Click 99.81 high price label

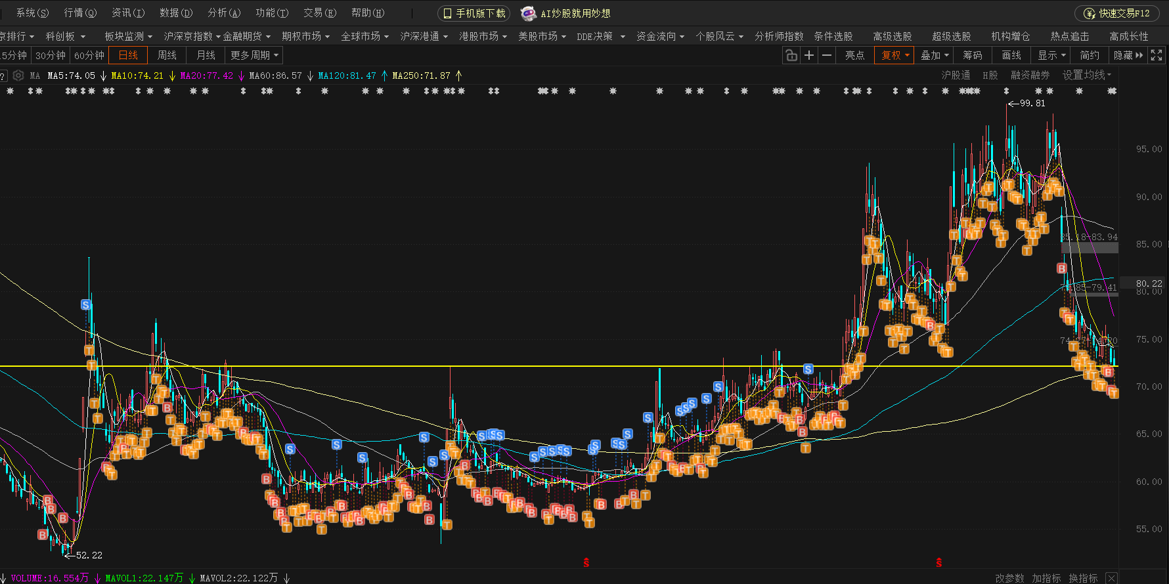[1032, 104]
